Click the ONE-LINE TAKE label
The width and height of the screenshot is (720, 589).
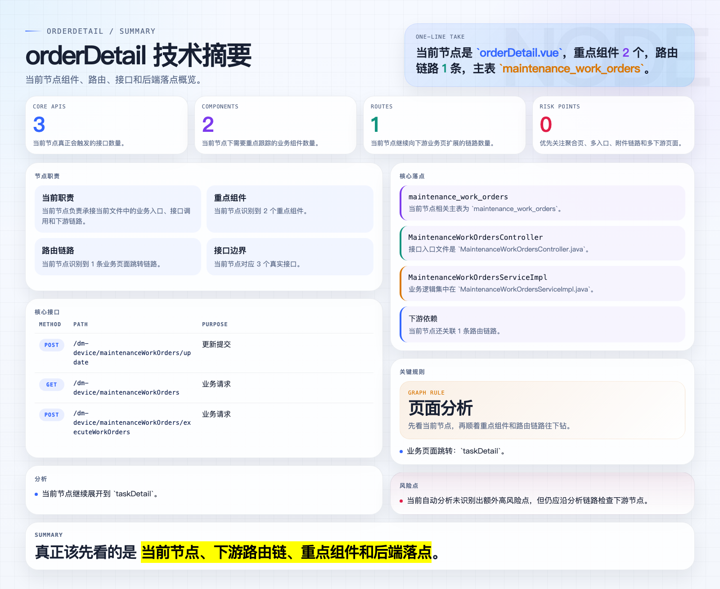[x=440, y=37]
